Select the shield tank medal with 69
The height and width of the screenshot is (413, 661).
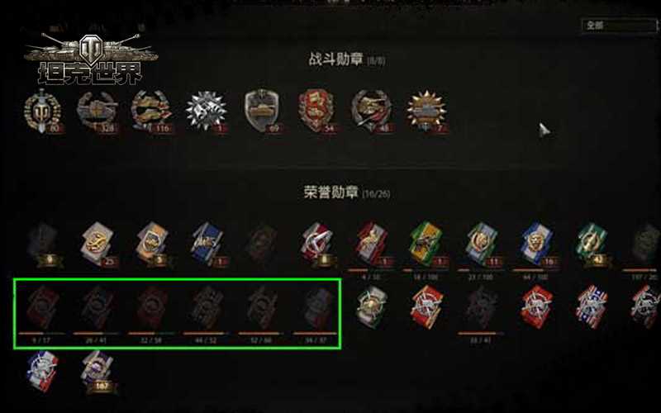click(x=262, y=112)
